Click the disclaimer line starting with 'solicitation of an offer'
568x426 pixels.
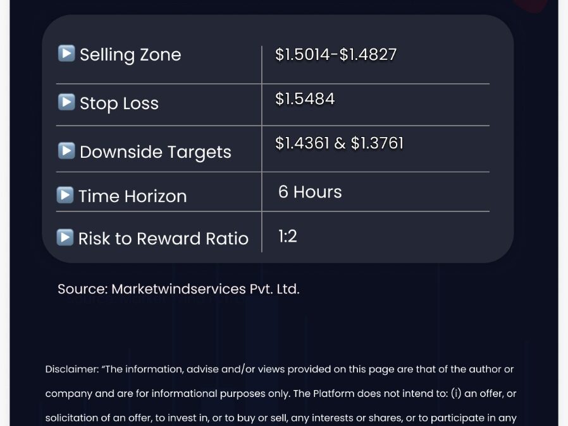point(281,418)
